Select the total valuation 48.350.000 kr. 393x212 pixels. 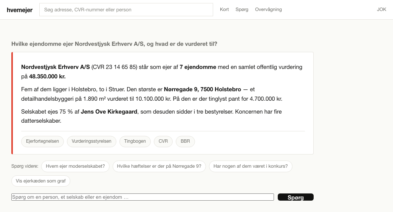(47, 76)
